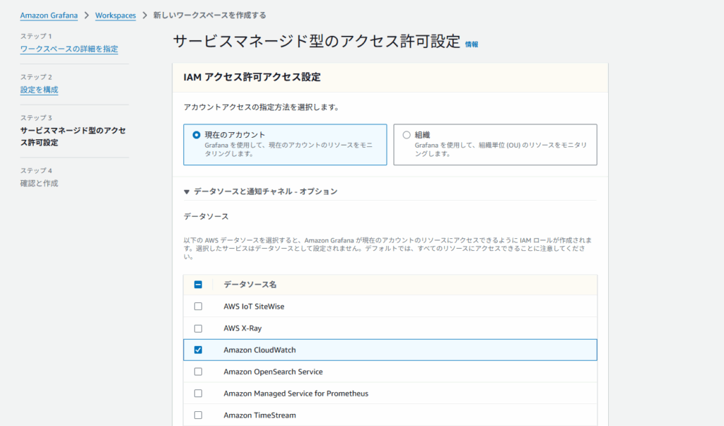Click the データソース名 column header
The width and height of the screenshot is (724, 426).
click(x=250, y=284)
